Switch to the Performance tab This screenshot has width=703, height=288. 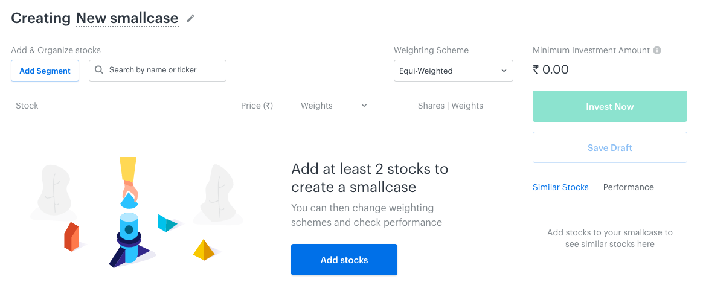click(628, 187)
